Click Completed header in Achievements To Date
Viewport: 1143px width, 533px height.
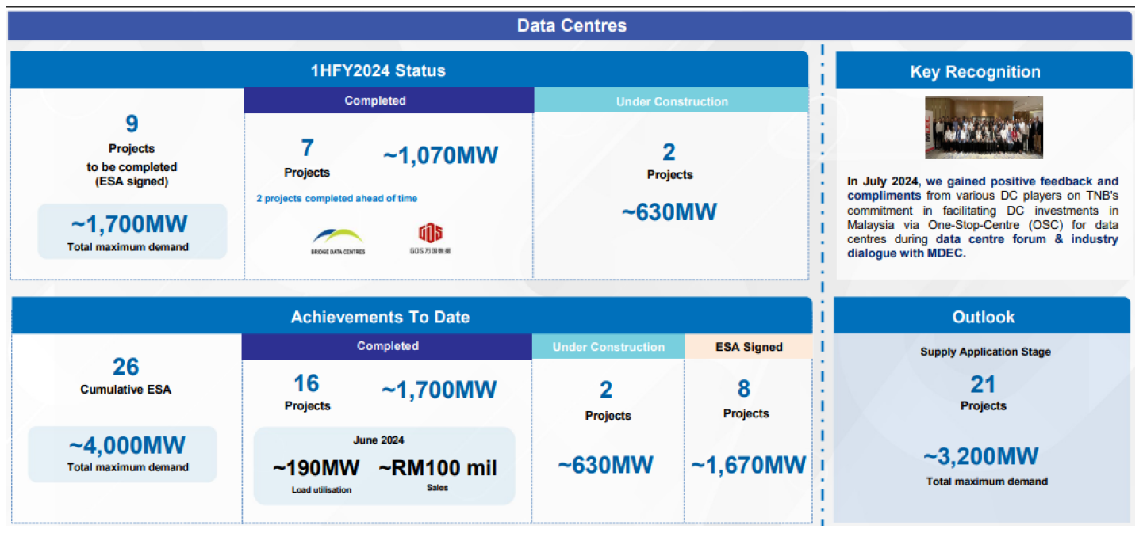[x=387, y=346]
